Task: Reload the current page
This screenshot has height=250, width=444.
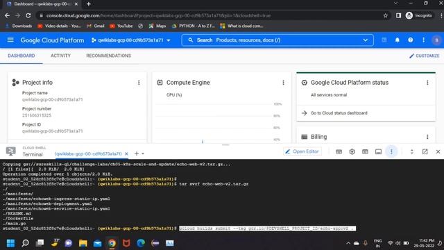Action: click(28, 15)
